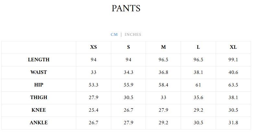This screenshot has width=253, height=133.
Task: Click the XS size column header
Action: pos(93,47)
